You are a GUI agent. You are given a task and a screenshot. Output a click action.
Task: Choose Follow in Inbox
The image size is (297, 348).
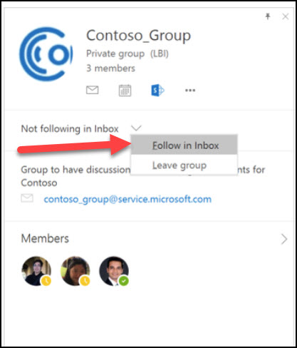[x=184, y=145]
